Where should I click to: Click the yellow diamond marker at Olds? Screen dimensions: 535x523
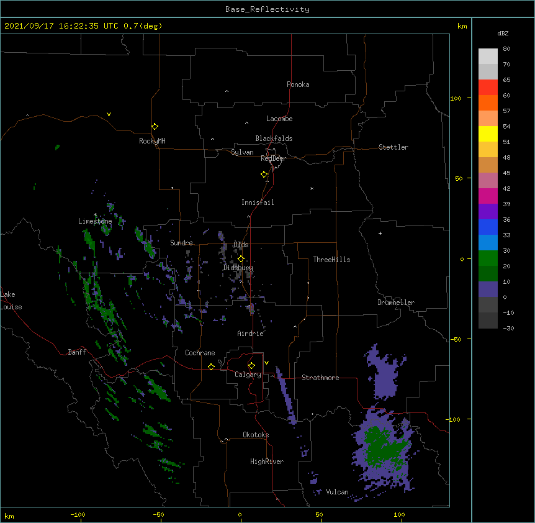(241, 258)
